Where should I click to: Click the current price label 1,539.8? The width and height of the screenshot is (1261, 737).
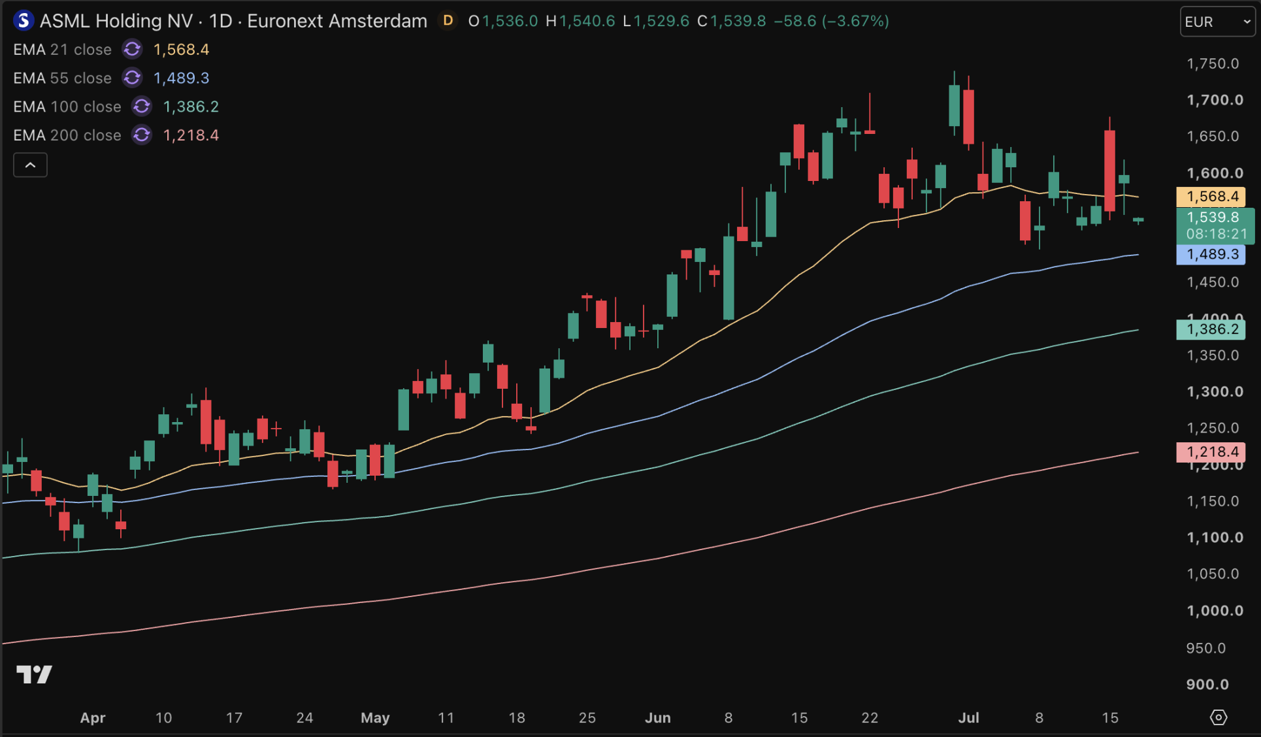(x=1215, y=225)
